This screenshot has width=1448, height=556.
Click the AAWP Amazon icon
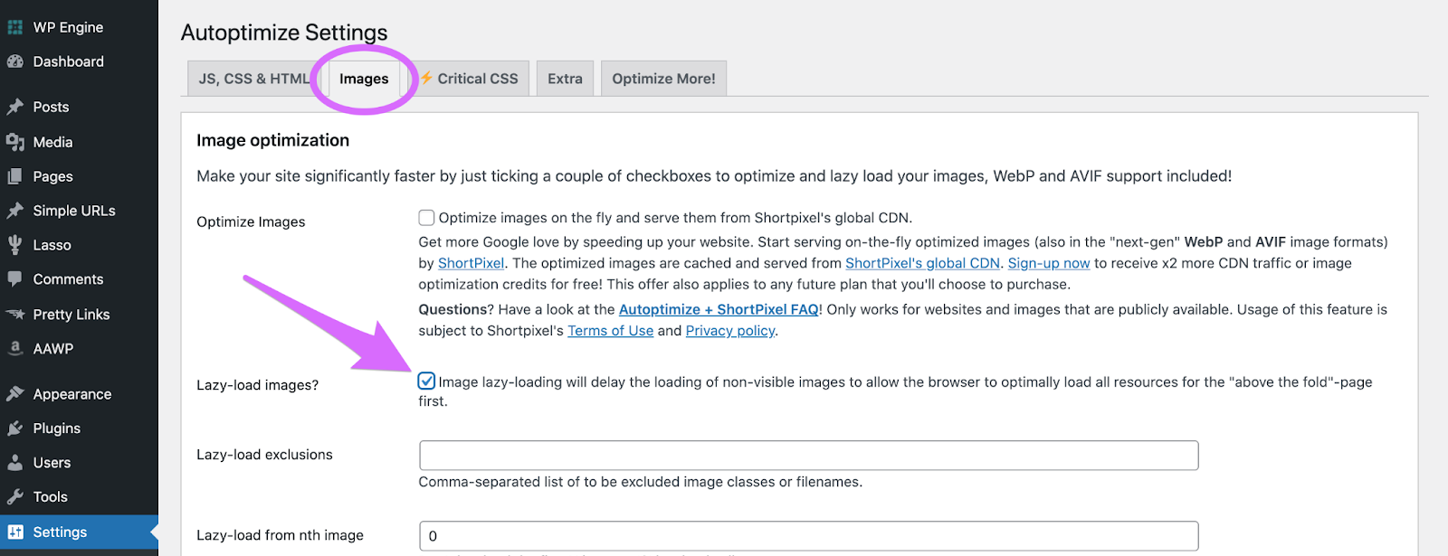click(15, 348)
